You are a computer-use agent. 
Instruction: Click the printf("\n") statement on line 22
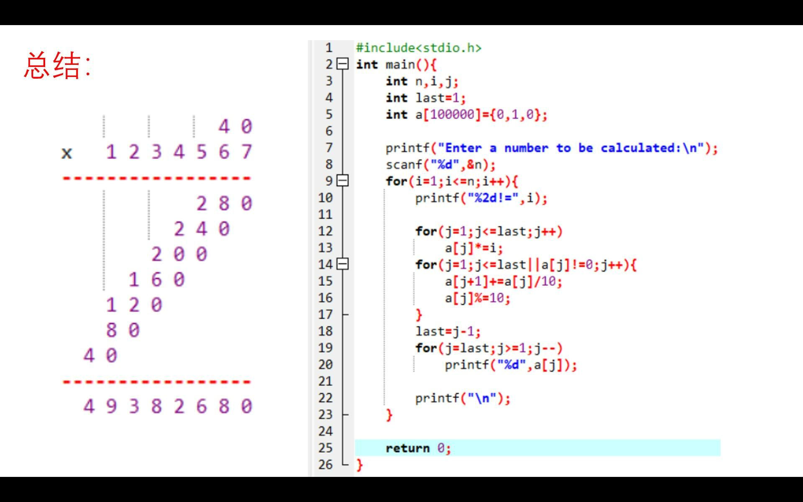pyautogui.click(x=462, y=398)
